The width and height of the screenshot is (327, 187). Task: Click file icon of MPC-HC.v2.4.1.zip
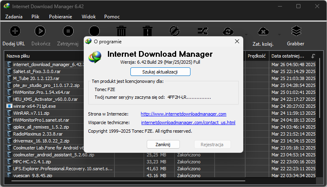[9, 162]
